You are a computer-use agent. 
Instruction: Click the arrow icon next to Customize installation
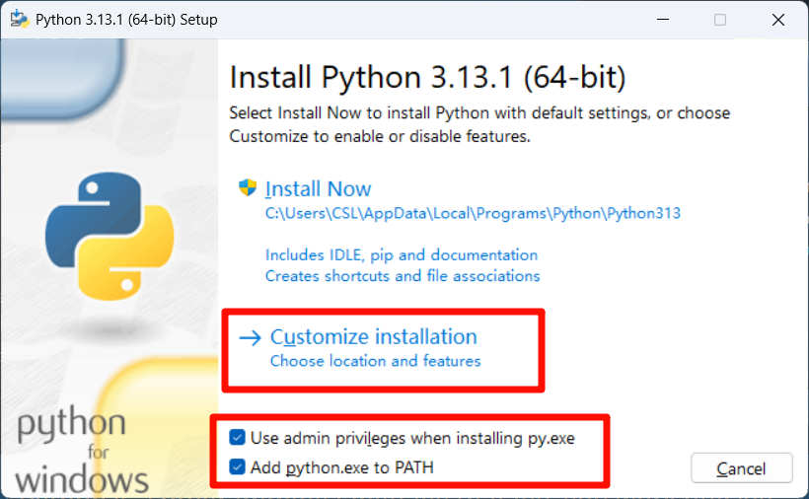(251, 338)
